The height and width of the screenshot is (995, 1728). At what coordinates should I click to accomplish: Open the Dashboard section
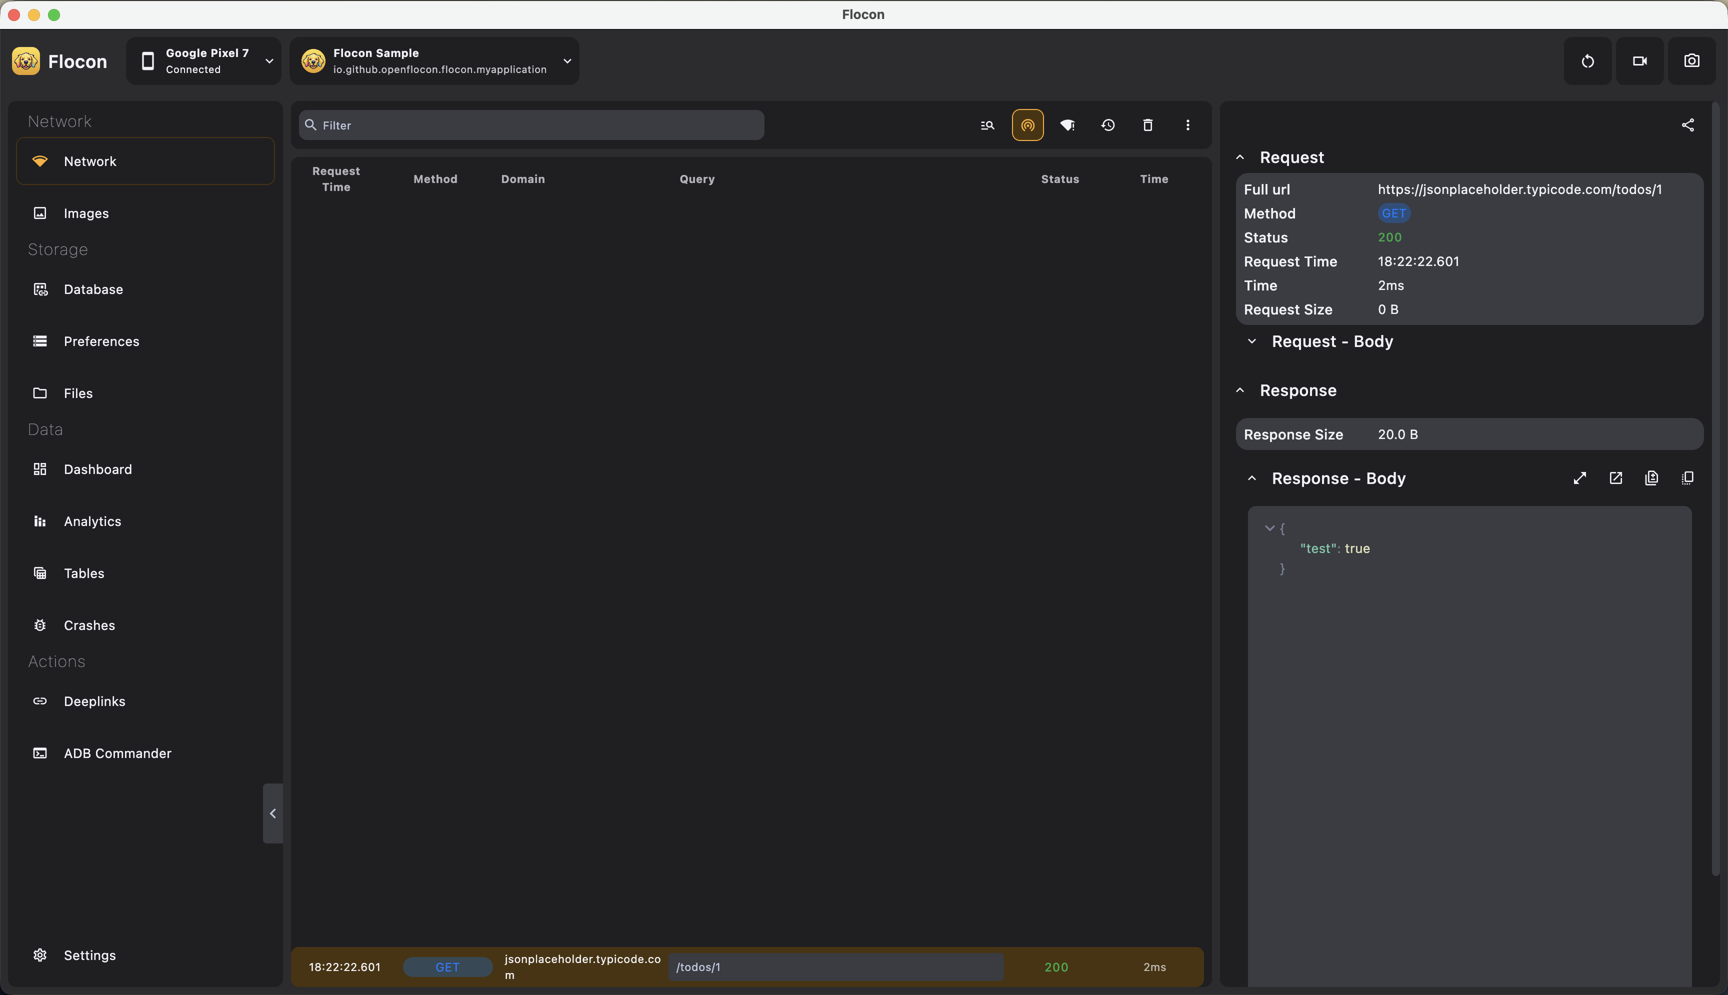pyautogui.click(x=145, y=469)
